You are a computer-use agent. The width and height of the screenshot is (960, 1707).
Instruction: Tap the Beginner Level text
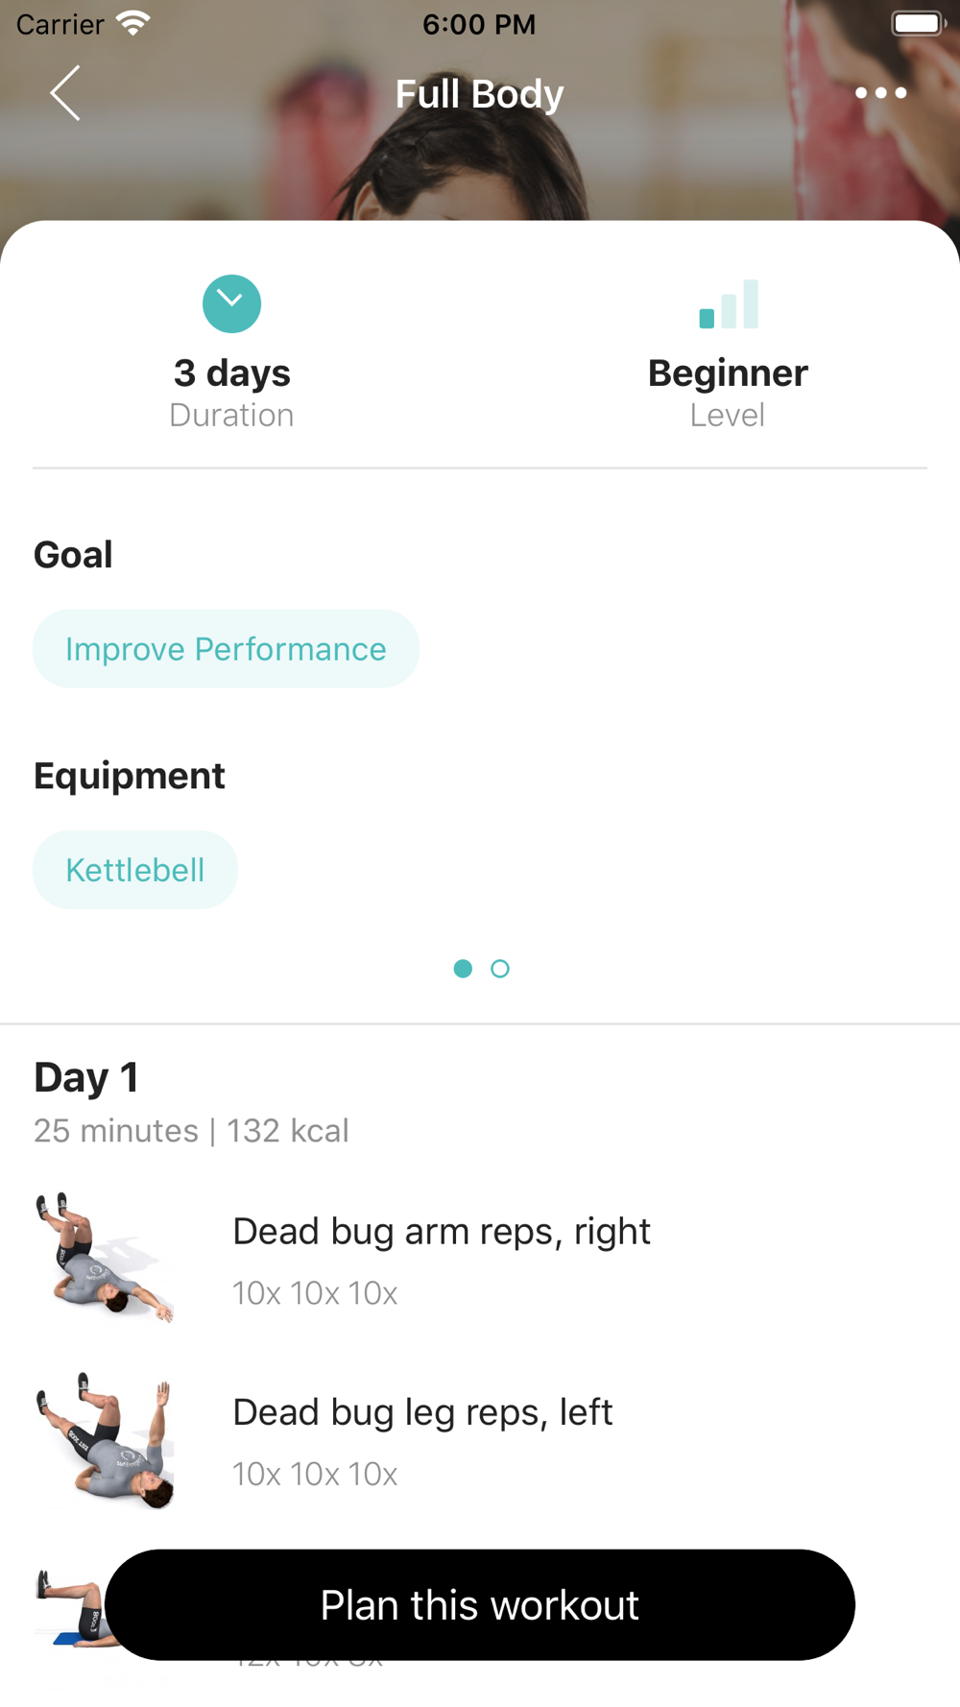pyautogui.click(x=728, y=394)
